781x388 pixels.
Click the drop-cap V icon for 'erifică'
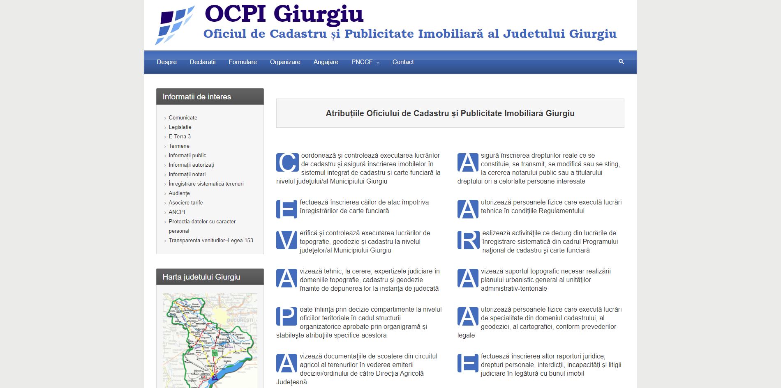tap(287, 240)
